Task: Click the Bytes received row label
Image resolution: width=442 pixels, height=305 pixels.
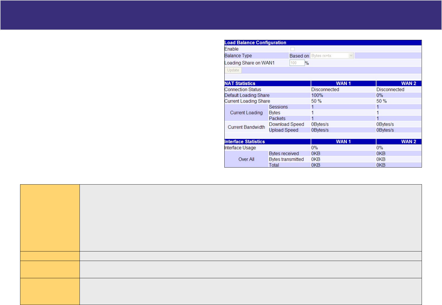Action: (x=284, y=154)
